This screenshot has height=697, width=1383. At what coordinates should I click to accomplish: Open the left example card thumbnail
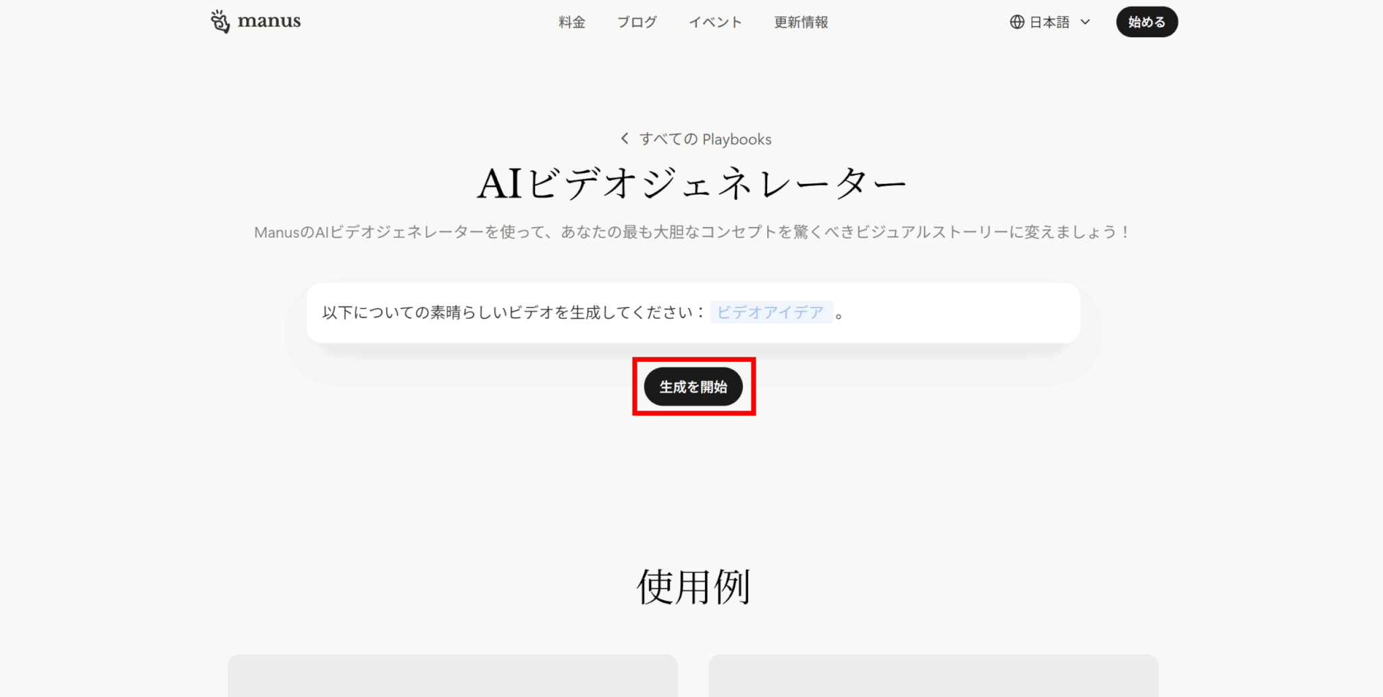[452, 675]
